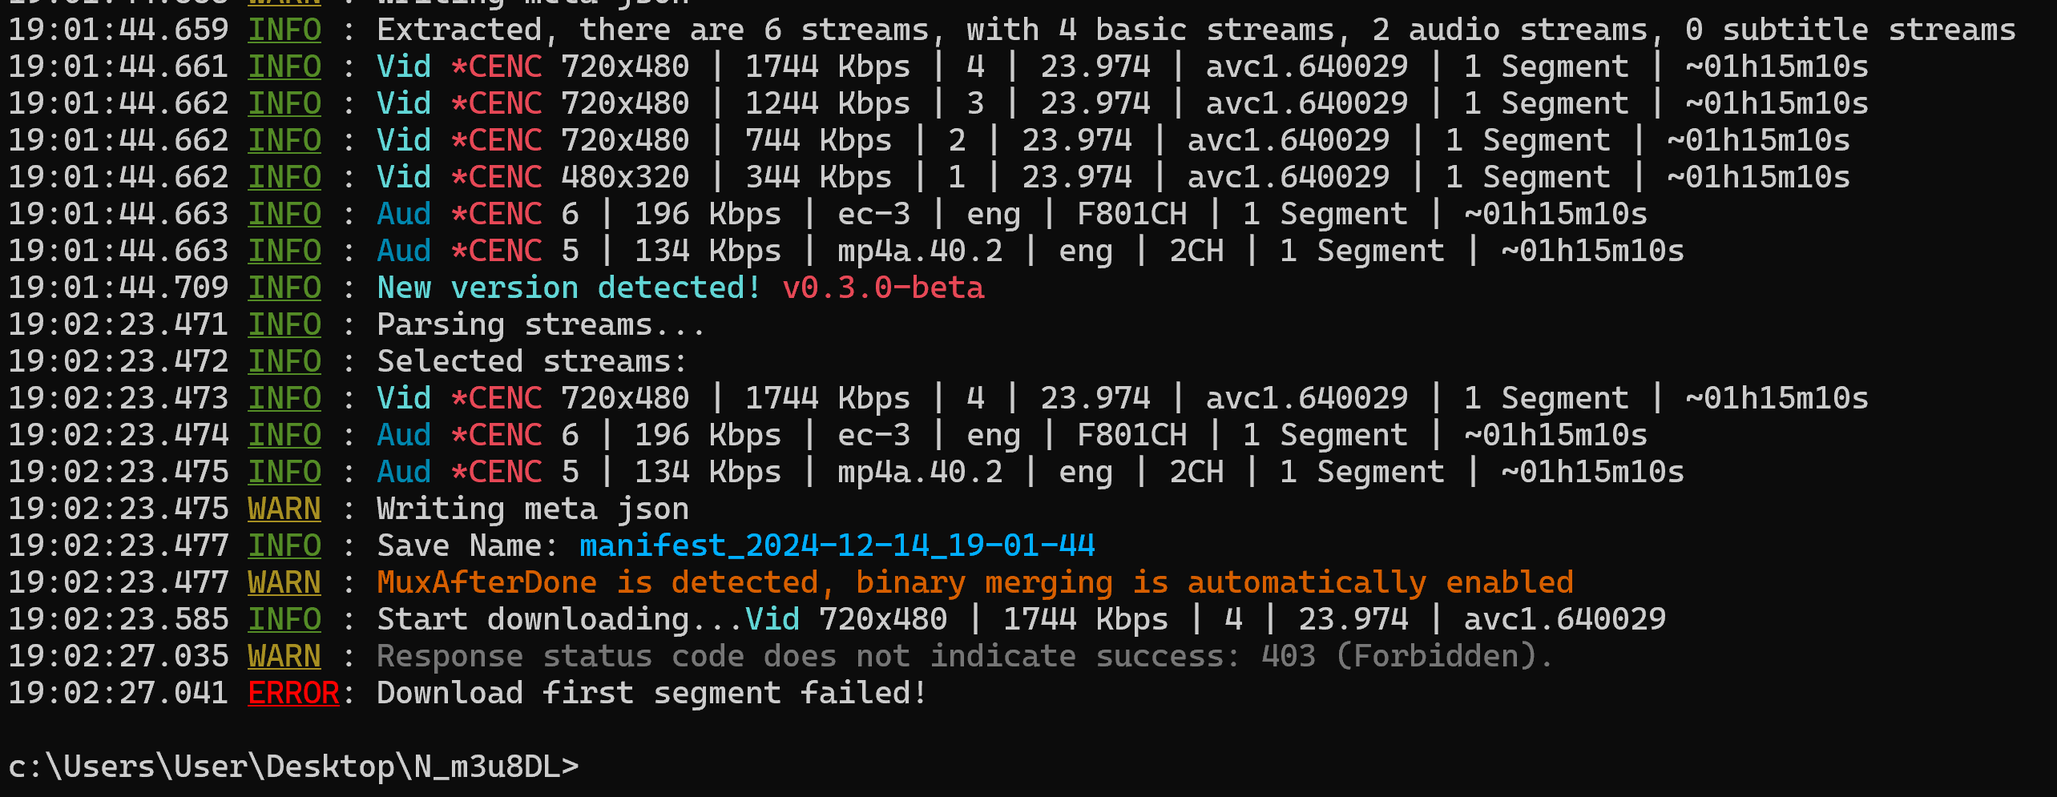Image resolution: width=2057 pixels, height=797 pixels.
Task: Click the WARN label beside the MuxAfterDone message
Action: (x=284, y=582)
